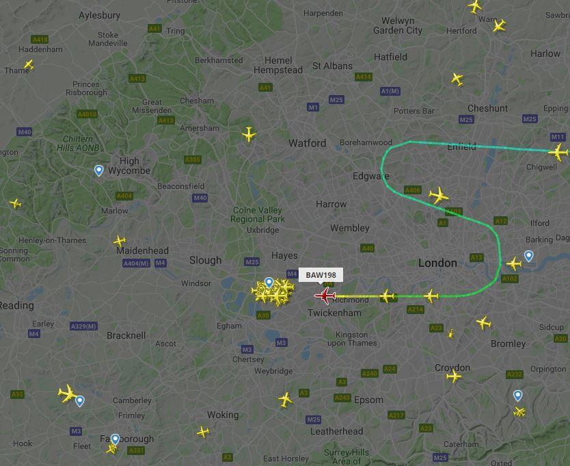Click the plane on the green trail near A406
The image size is (570, 466).
pos(438,196)
